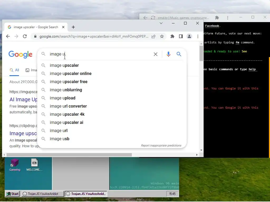Image resolution: width=270 pixels, height=202 pixels.
Task: Select first 'Trojan.JS.YouAreAnIdiot' taskbar button
Action: (x=42, y=194)
